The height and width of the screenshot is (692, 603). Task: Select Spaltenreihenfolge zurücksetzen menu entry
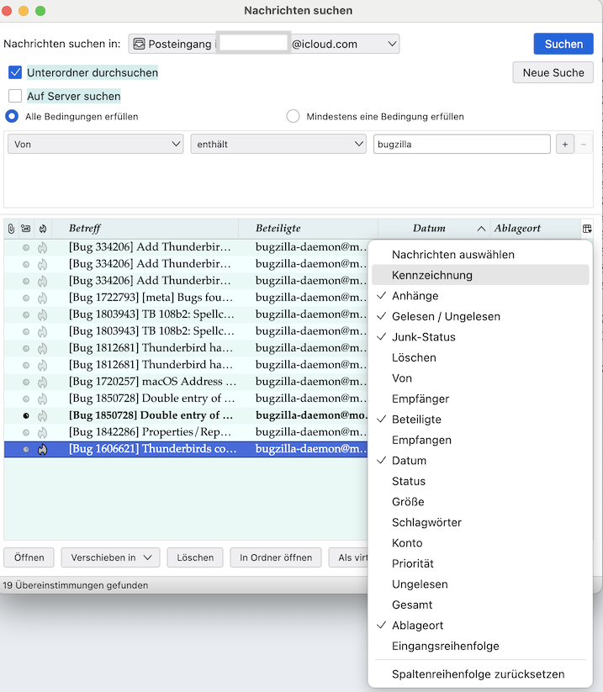[478, 674]
